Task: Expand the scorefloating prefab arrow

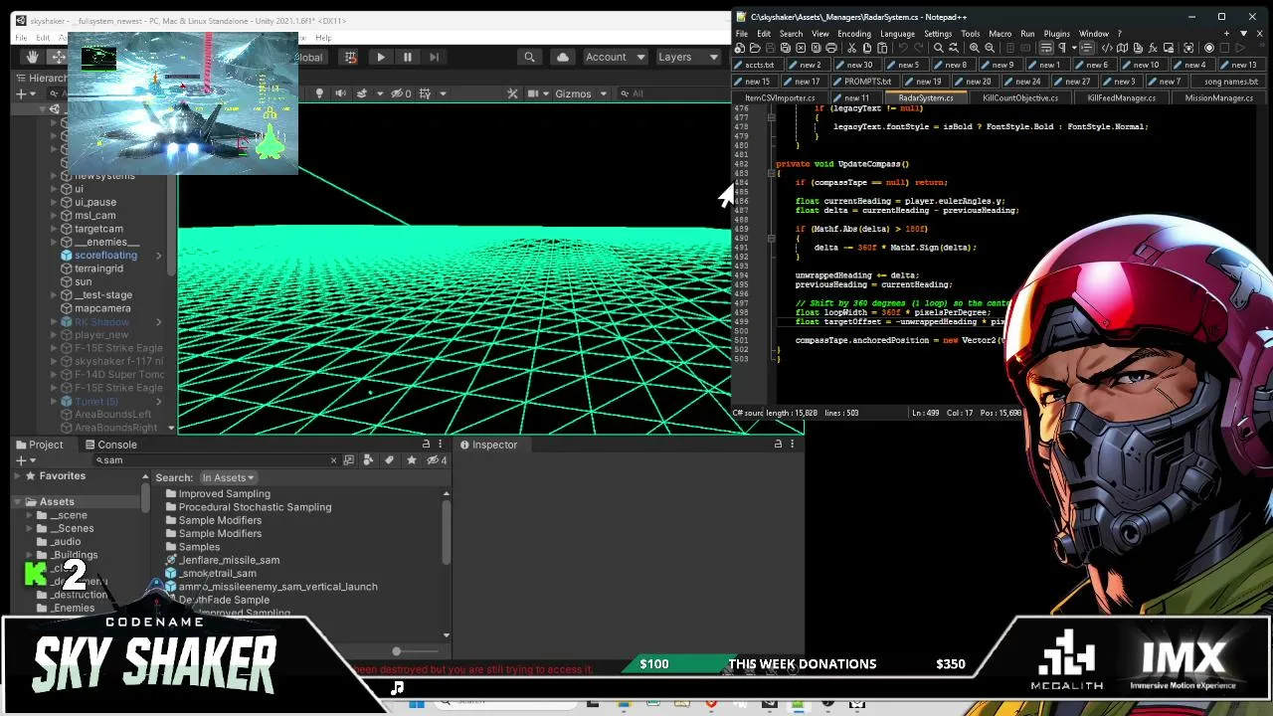Action: coord(158,256)
